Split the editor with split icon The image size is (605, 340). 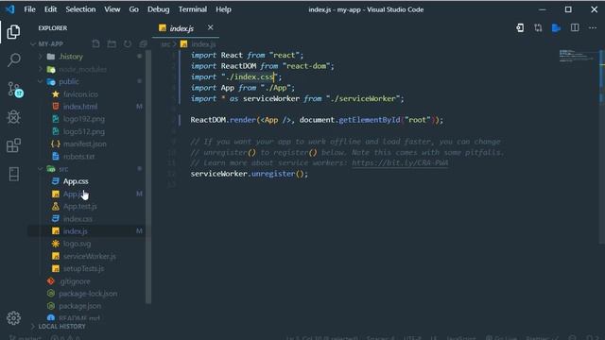pyautogui.click(x=575, y=27)
